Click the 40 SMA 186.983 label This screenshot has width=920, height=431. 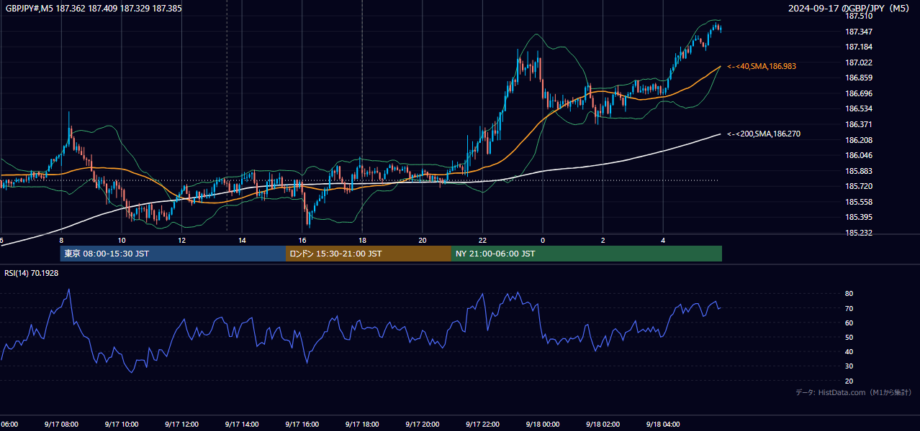tap(762, 66)
